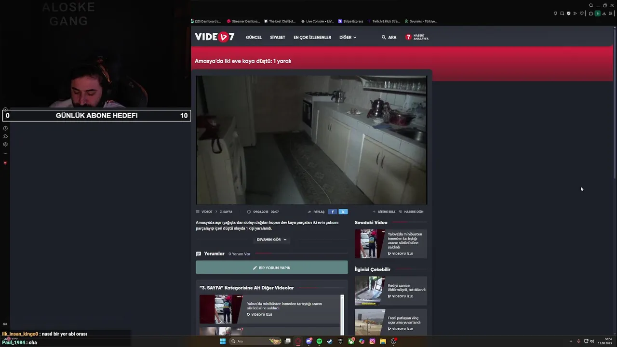The height and width of the screenshot is (347, 617).
Task: Click taskbar search box Ara
Action: [x=256, y=341]
